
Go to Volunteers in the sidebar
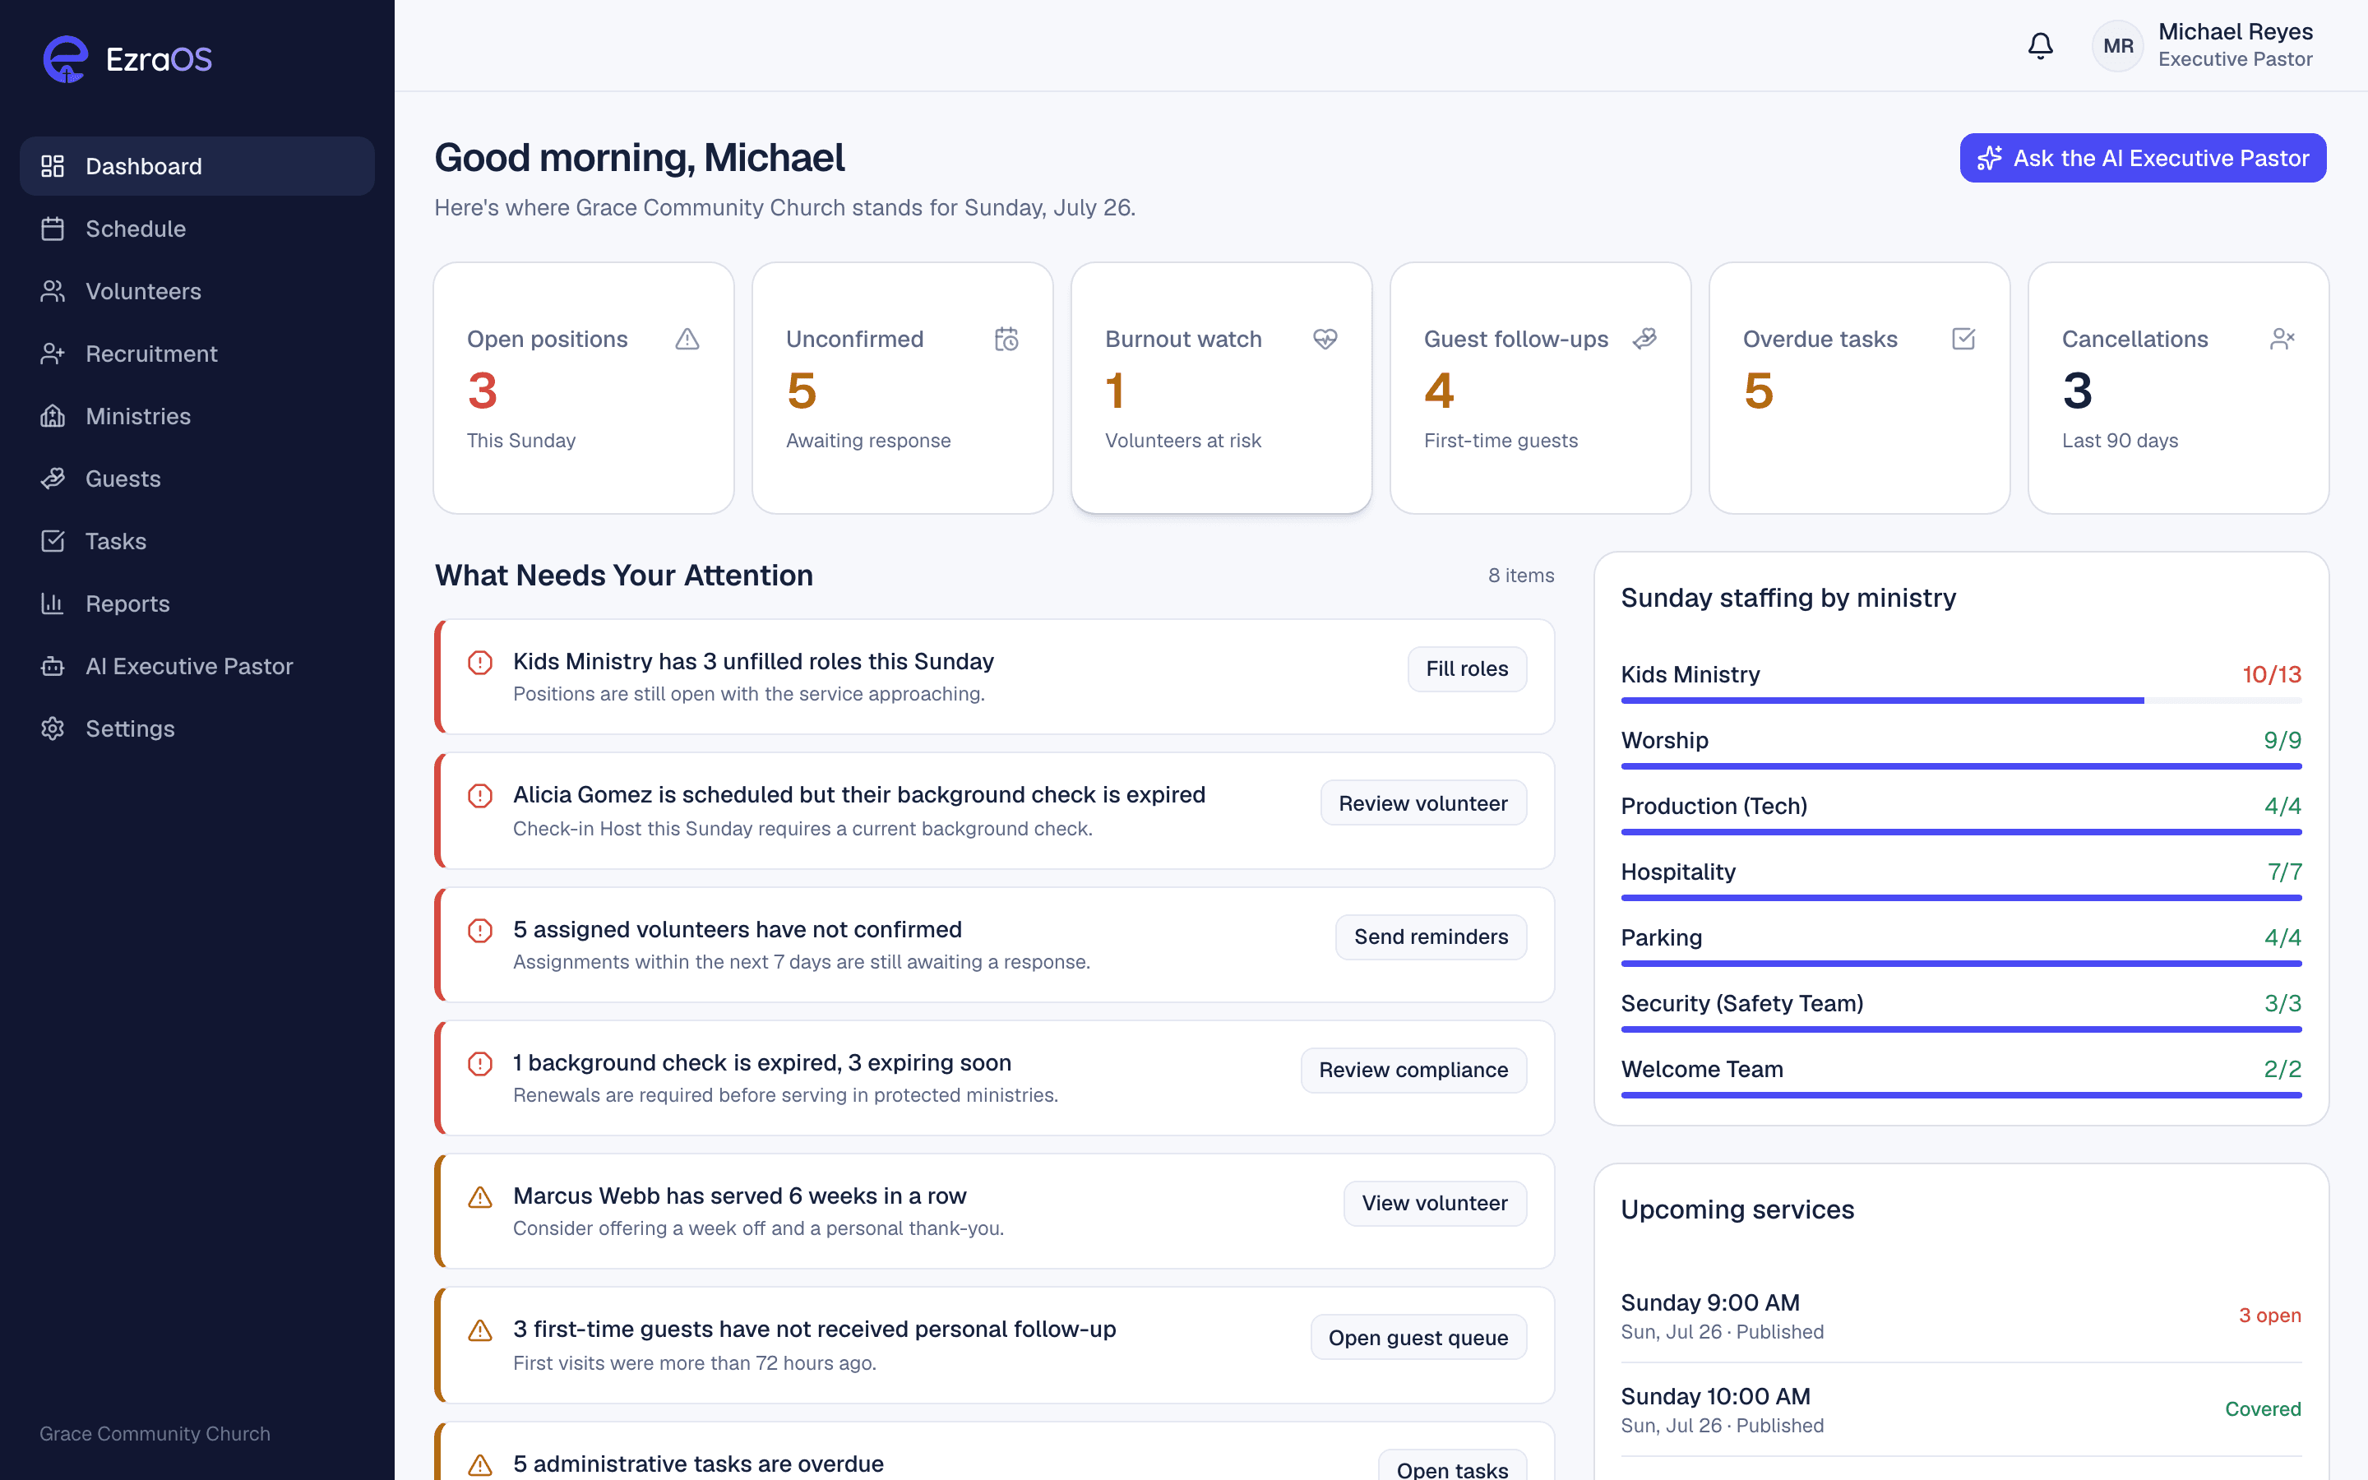click(197, 292)
